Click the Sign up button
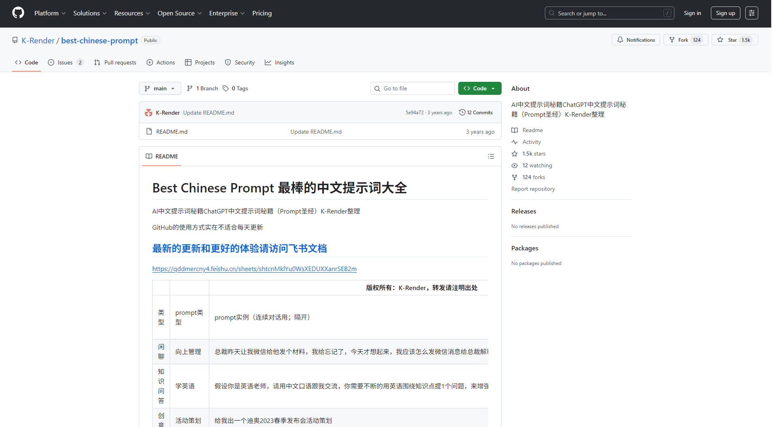The height and width of the screenshot is (427, 772). pos(725,13)
